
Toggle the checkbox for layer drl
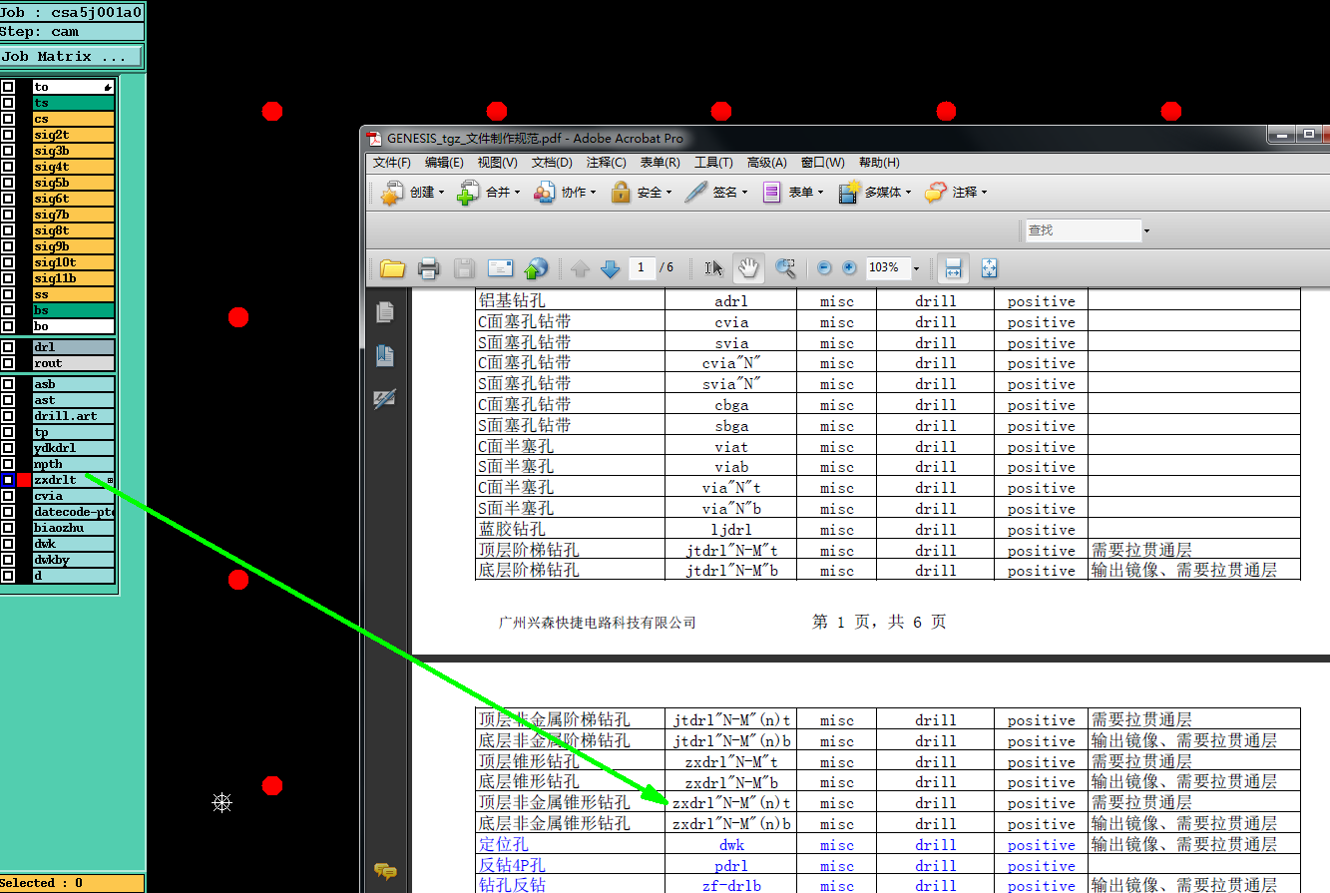(x=8, y=347)
